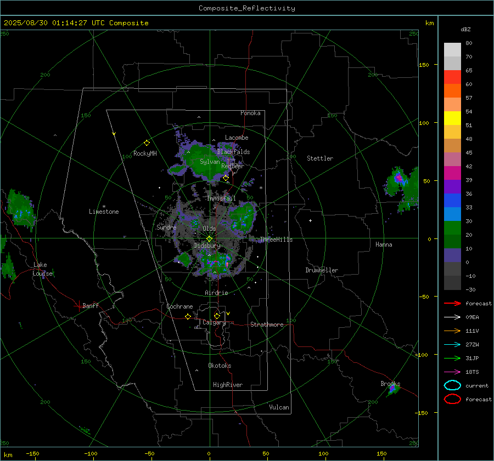Click the Okotoks town label

[x=220, y=366]
